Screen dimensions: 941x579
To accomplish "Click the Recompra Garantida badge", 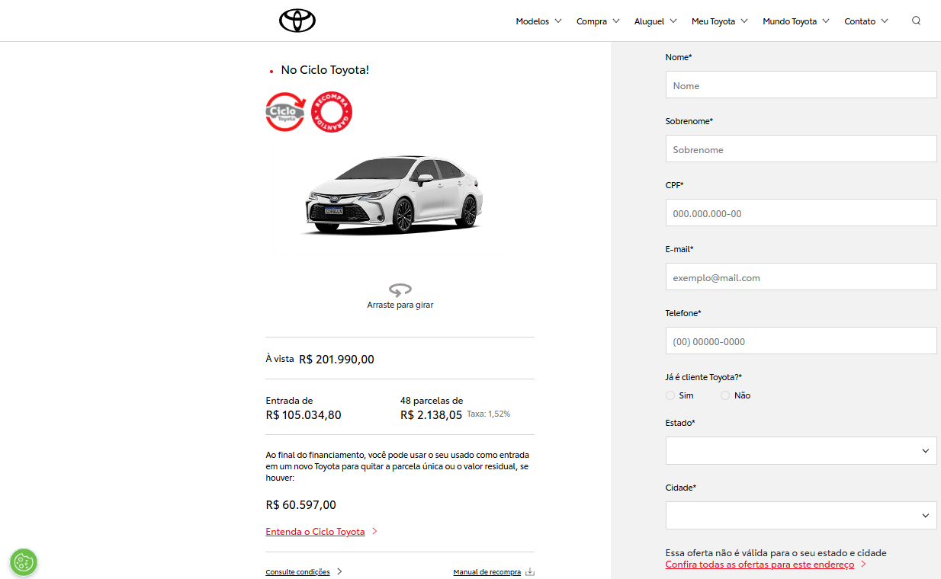I will 332,112.
